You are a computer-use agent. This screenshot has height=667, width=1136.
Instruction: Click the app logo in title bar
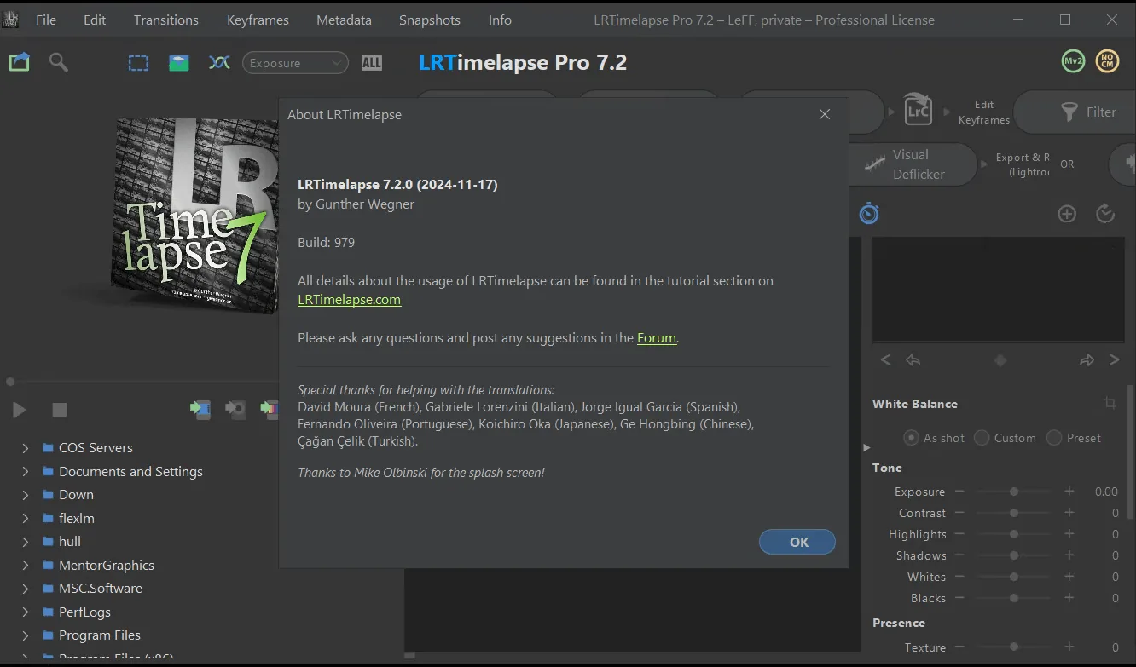(10, 20)
